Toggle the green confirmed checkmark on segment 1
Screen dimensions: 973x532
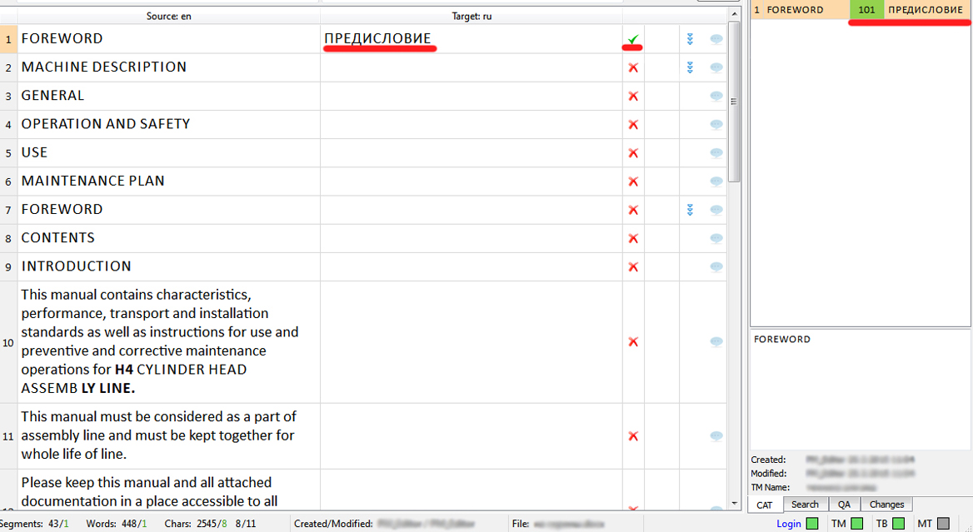point(633,39)
